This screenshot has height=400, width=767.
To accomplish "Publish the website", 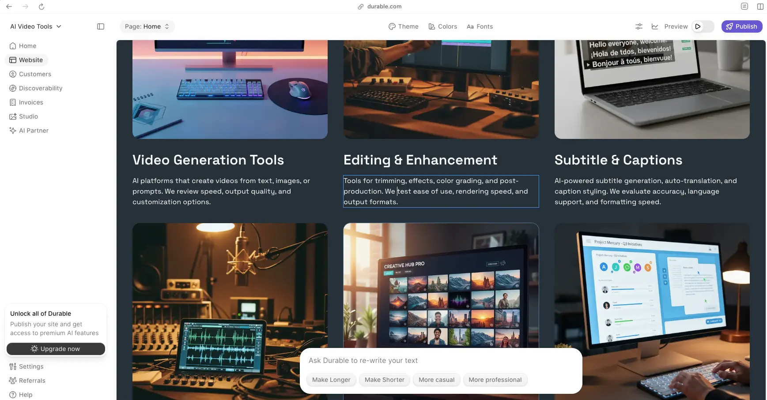I will 742,26.
